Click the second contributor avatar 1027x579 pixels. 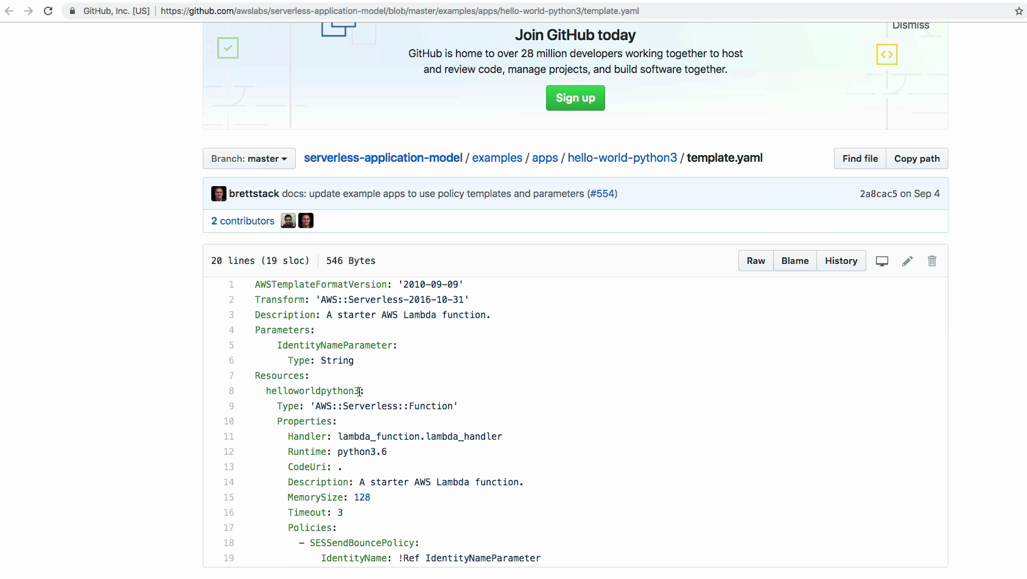coord(306,221)
